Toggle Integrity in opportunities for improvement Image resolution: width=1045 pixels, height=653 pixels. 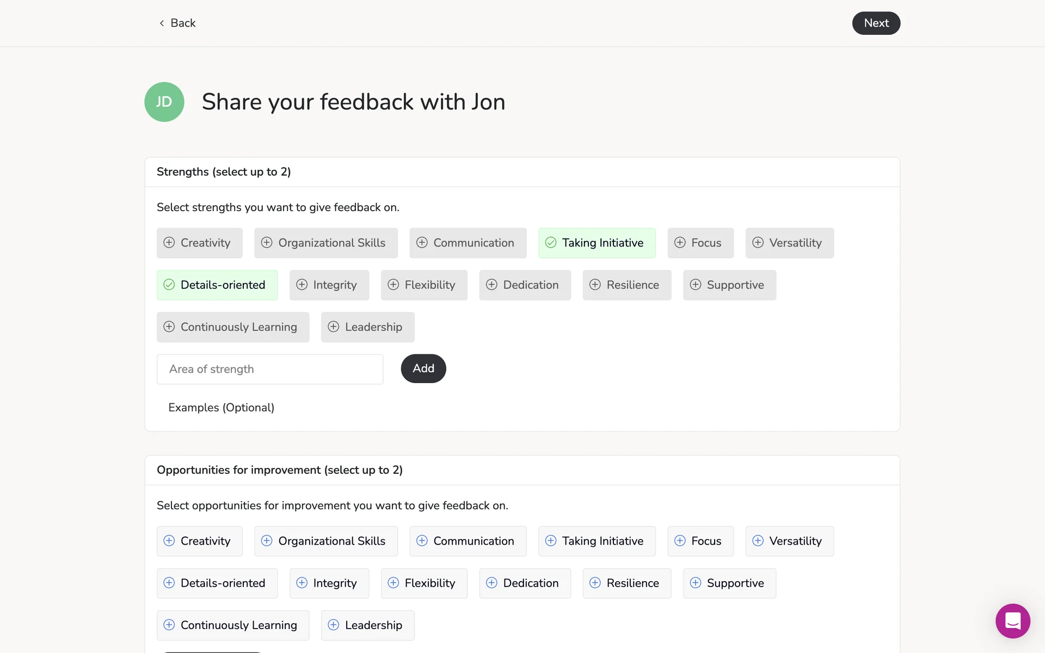pyautogui.click(x=329, y=583)
